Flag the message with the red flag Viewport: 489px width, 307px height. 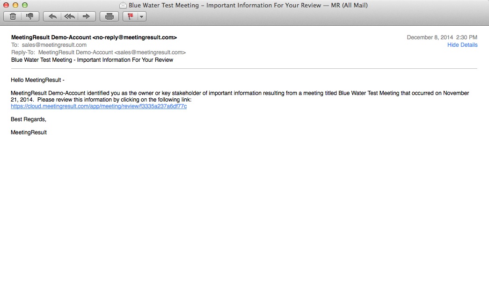(130, 16)
